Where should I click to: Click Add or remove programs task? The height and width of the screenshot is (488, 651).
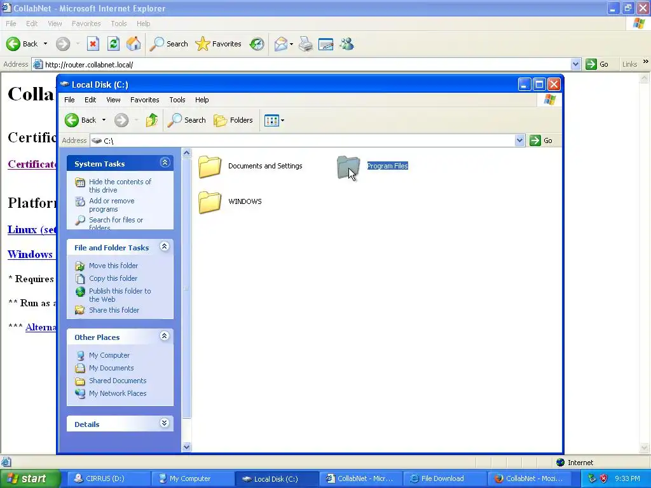112,205
